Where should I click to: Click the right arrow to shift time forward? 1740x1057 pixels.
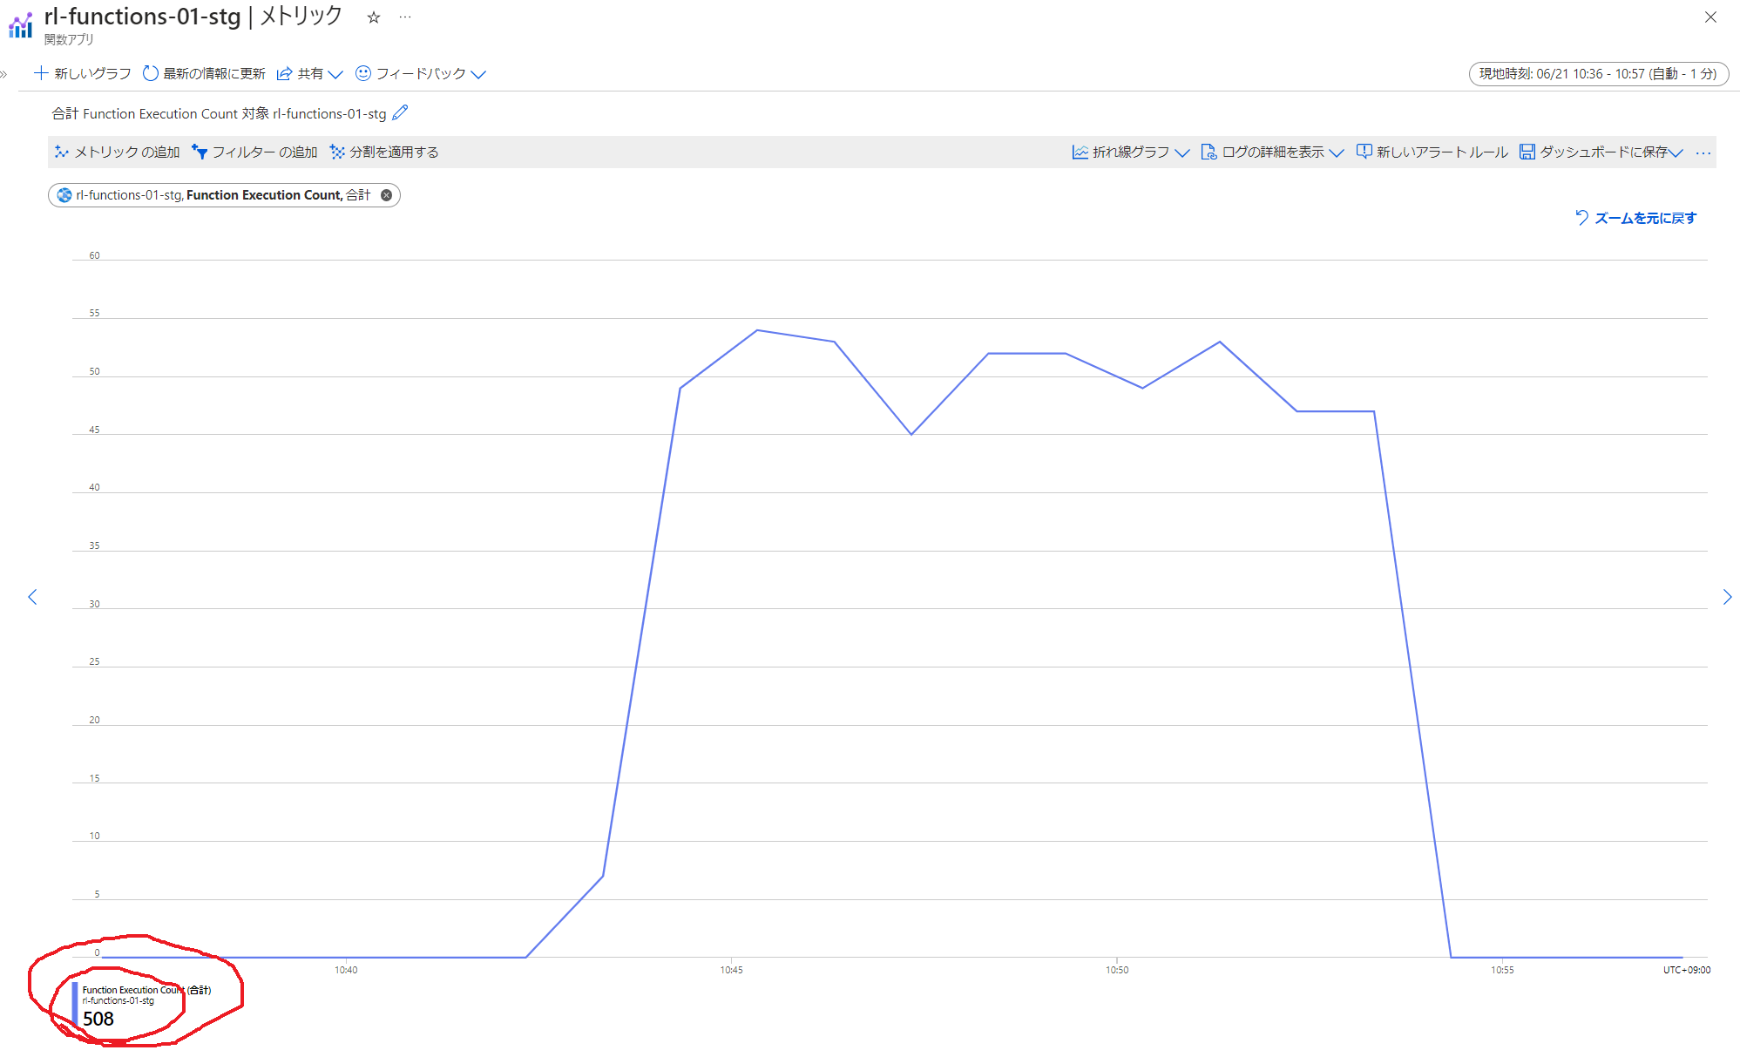(1727, 597)
